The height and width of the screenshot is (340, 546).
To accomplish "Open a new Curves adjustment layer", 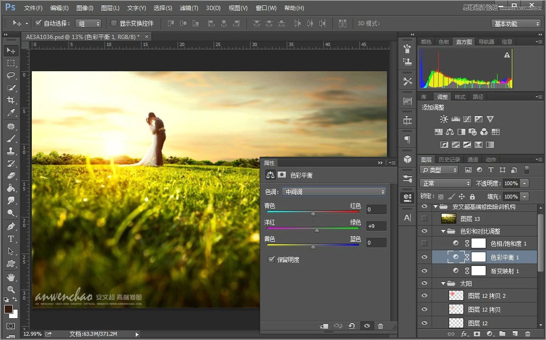I will (x=467, y=119).
